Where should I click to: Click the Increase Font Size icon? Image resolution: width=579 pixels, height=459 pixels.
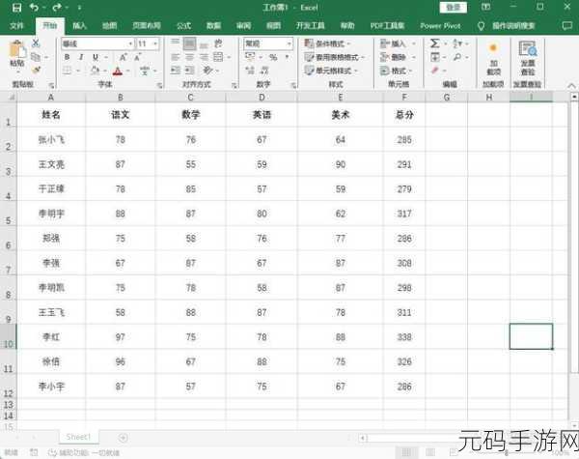123,57
